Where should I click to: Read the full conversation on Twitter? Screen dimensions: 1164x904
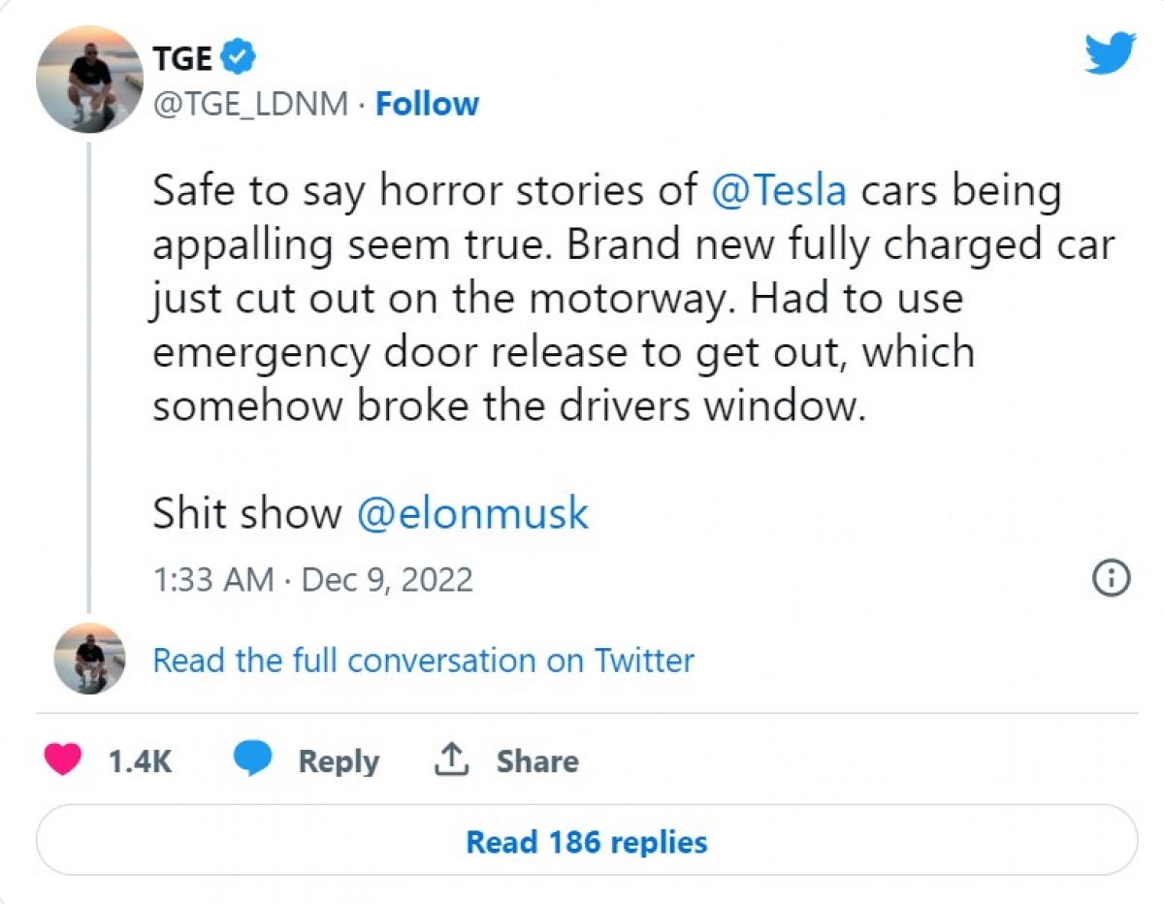(x=423, y=661)
